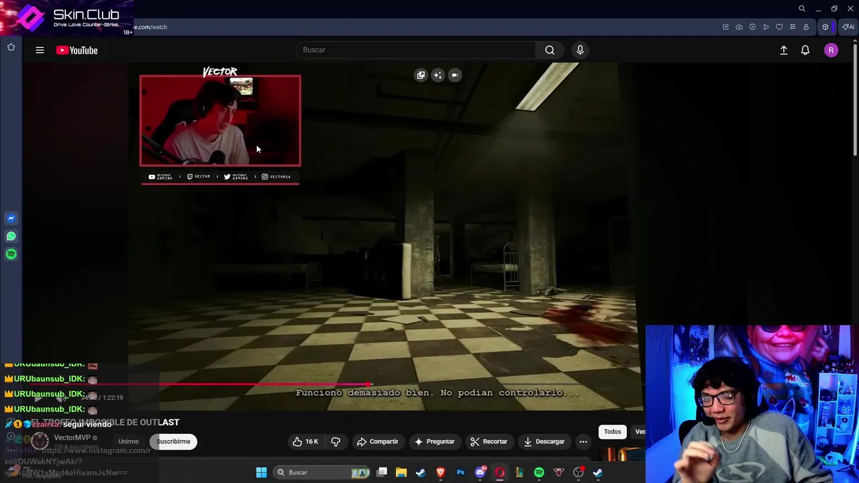Clip the video with Recortar

pyautogui.click(x=489, y=441)
